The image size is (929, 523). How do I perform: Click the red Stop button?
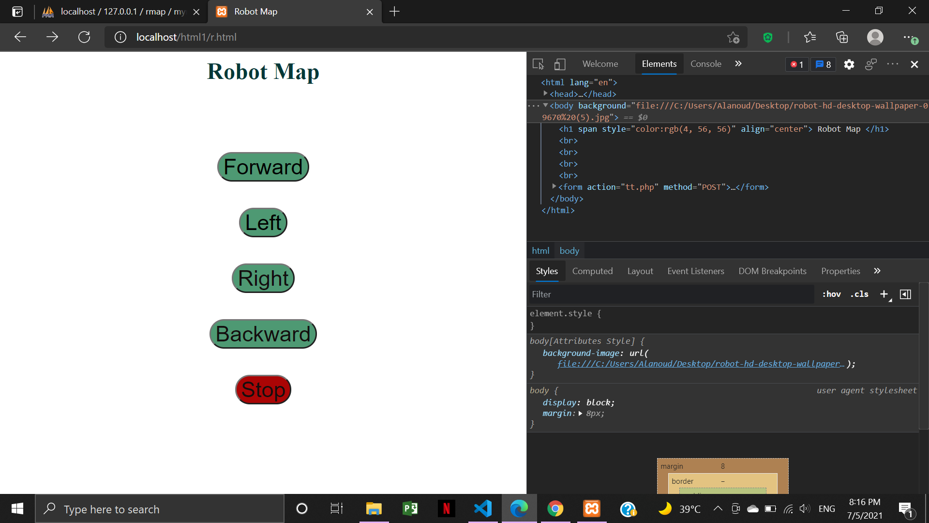click(x=263, y=390)
